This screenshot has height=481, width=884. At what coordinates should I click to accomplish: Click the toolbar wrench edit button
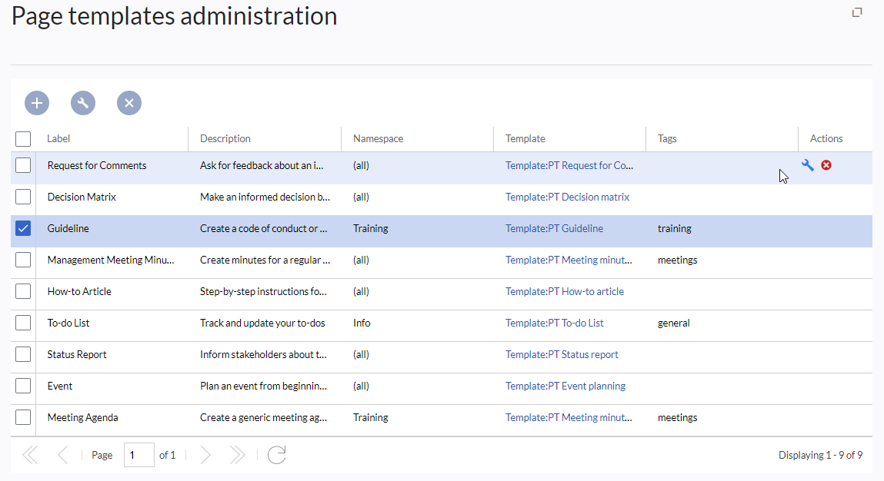pyautogui.click(x=83, y=103)
